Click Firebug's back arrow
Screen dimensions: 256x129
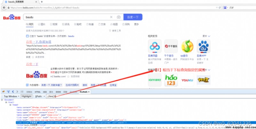13,92
